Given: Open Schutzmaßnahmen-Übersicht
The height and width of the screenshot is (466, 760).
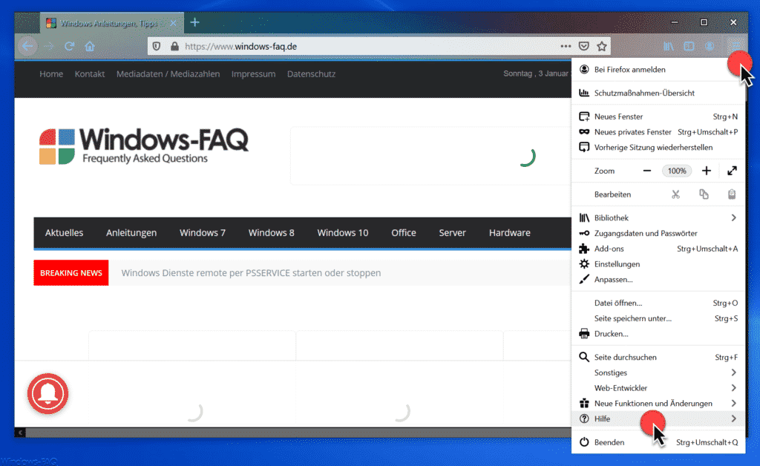Looking at the screenshot, I should point(658,93).
